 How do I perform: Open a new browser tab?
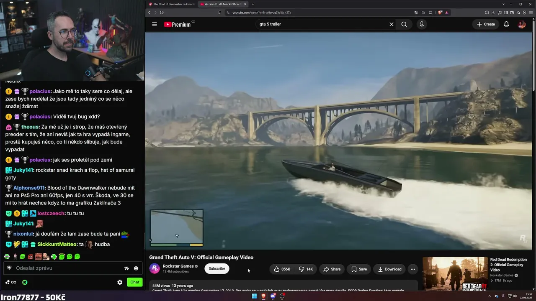pos(253,4)
